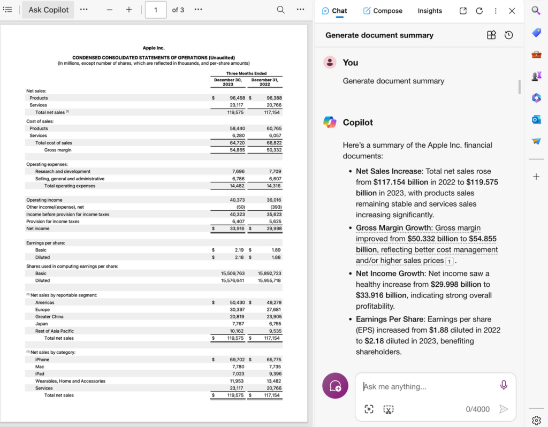This screenshot has width=548, height=427.
Task: Open the Microsoft 365 icon in sidebar
Action: pos(536,98)
